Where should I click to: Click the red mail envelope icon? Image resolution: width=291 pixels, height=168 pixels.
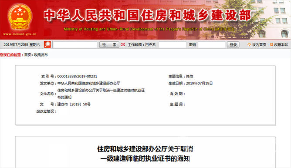pyautogui.click(x=123, y=44)
